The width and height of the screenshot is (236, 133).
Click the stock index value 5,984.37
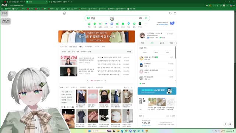coord(146,123)
